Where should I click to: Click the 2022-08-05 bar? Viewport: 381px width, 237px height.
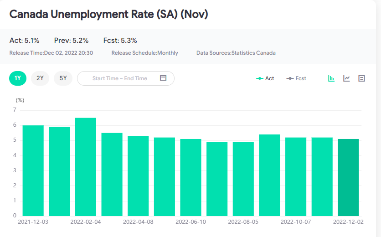click(243, 179)
